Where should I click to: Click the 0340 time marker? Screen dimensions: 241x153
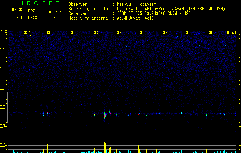(x=231, y=33)
